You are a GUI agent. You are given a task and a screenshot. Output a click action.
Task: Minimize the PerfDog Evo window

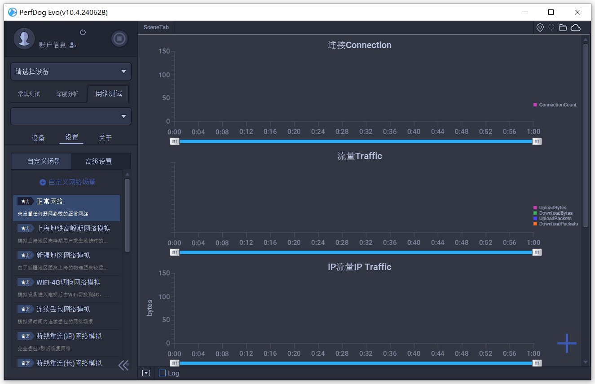tap(524, 12)
